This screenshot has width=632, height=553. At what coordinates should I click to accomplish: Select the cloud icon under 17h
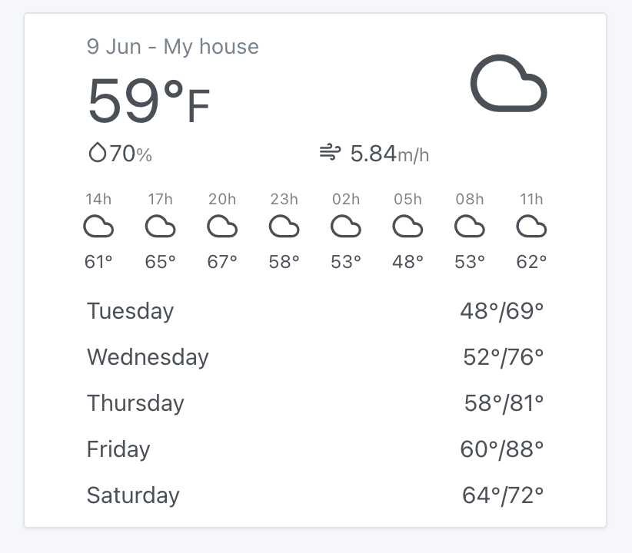[x=160, y=225]
